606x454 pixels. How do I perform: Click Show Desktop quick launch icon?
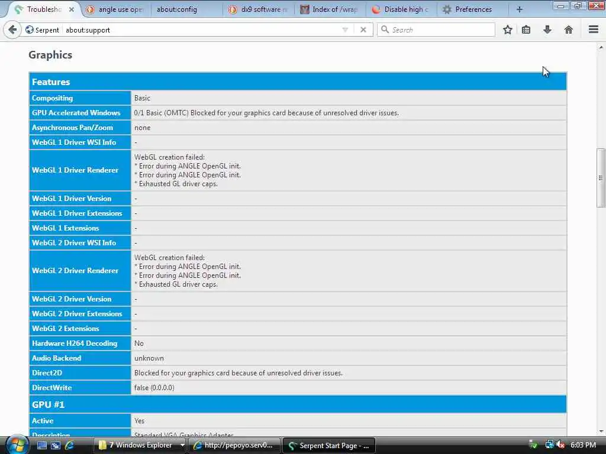point(42,445)
